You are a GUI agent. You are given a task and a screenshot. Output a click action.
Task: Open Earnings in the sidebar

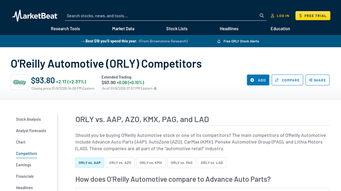23,165
